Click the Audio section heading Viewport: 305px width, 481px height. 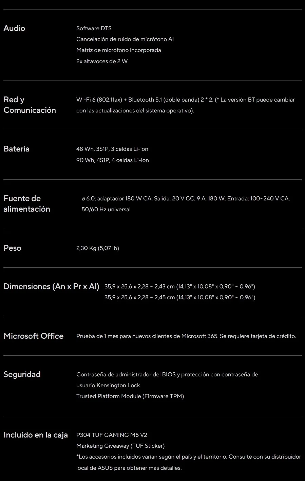(14, 28)
